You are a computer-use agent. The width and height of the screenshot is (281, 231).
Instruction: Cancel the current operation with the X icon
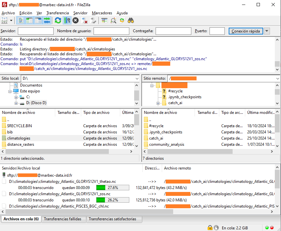pyautogui.click(x=75, y=20)
